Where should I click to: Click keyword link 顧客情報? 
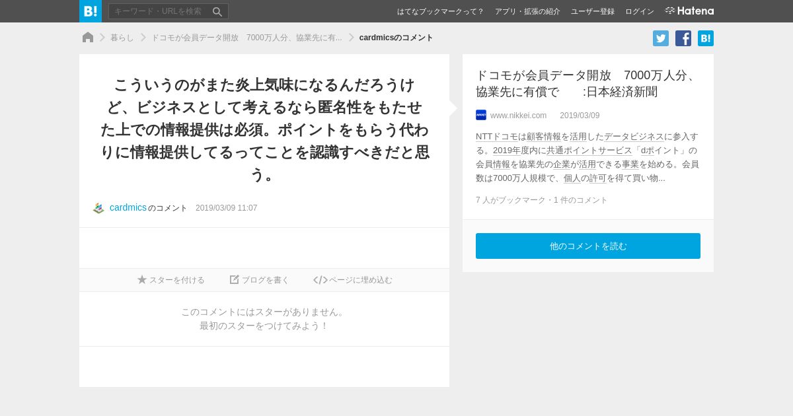[x=544, y=137]
